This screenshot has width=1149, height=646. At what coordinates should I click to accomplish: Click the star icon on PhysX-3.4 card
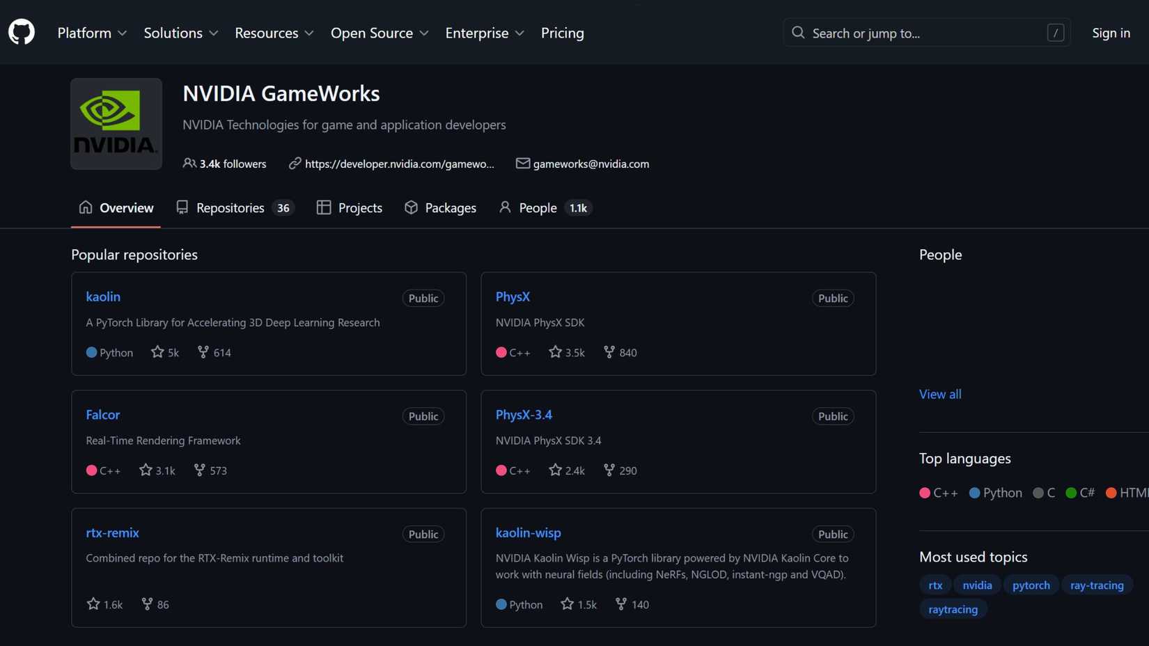[555, 471]
